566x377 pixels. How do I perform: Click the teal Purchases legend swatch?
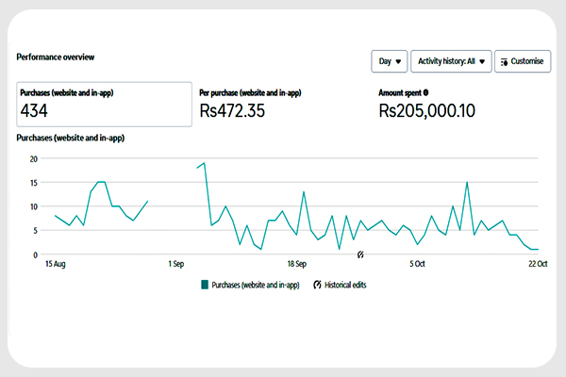pyautogui.click(x=204, y=284)
